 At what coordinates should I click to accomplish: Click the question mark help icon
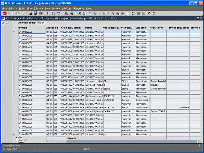(154, 14)
